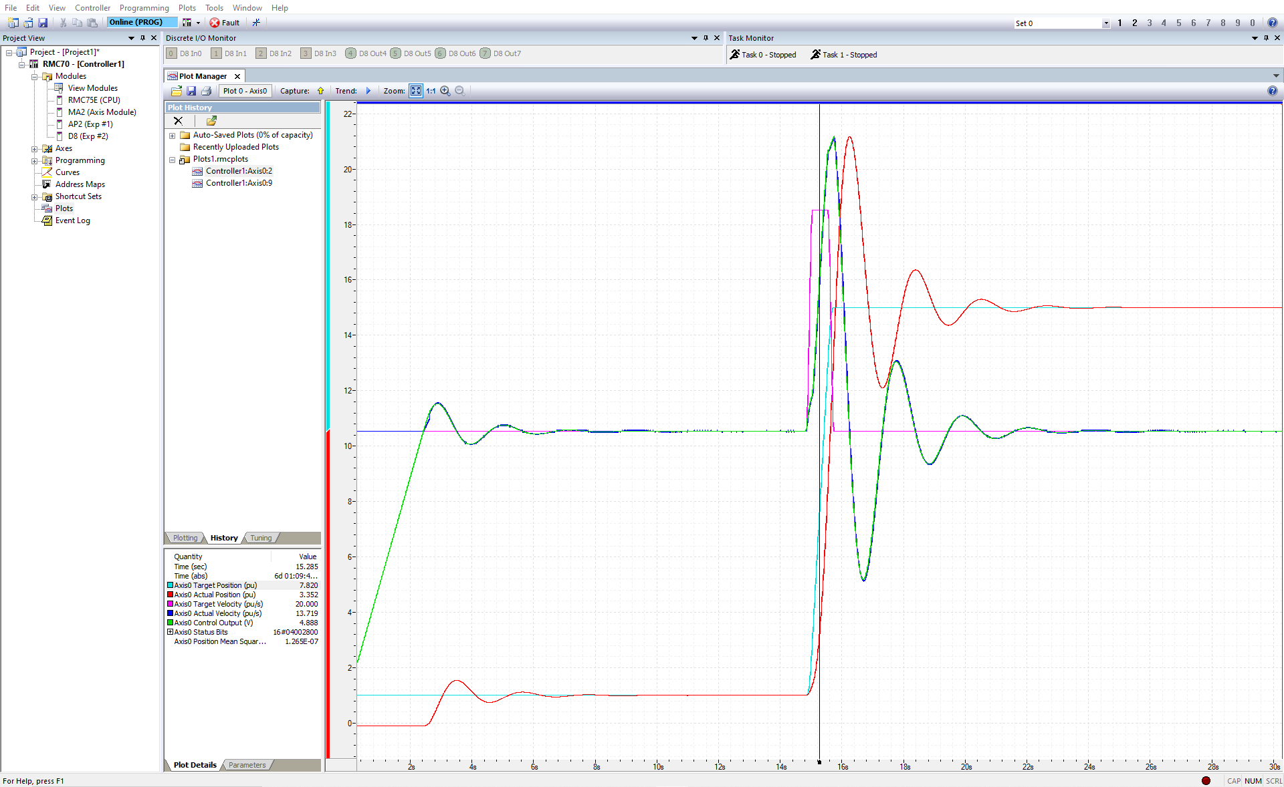Click the export plot folder icon in Plot History
Screen dimensions: 1284x787
[211, 121]
